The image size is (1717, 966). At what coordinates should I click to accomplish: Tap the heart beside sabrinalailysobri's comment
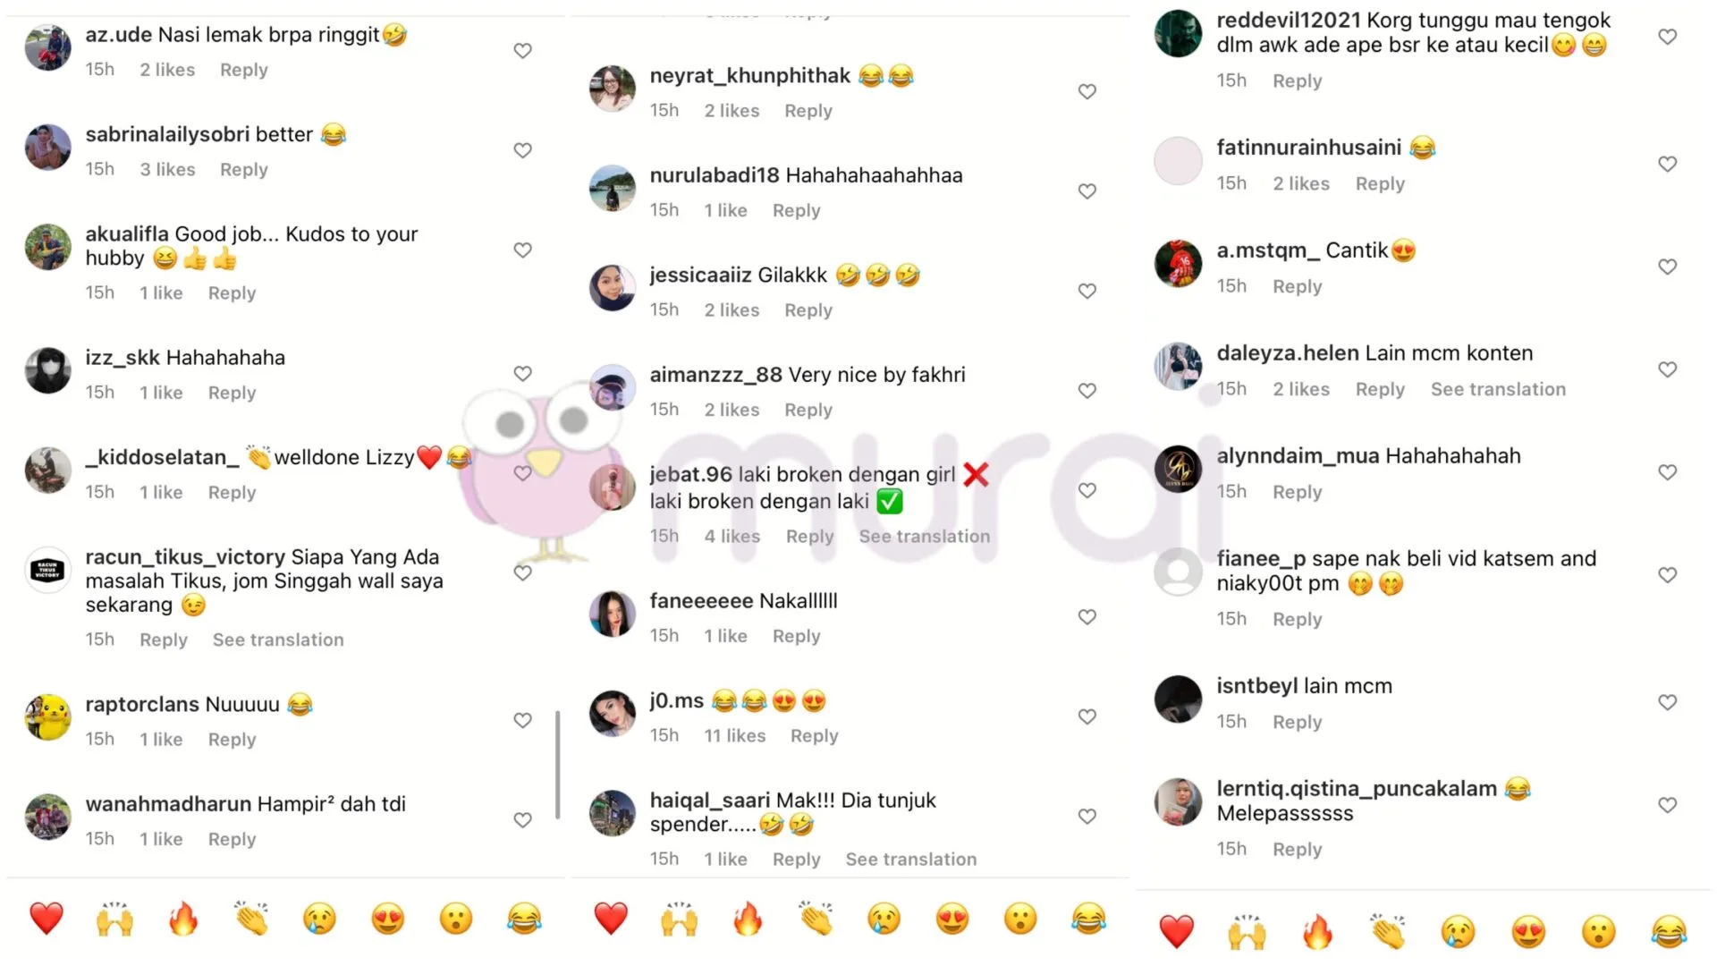[x=522, y=150]
